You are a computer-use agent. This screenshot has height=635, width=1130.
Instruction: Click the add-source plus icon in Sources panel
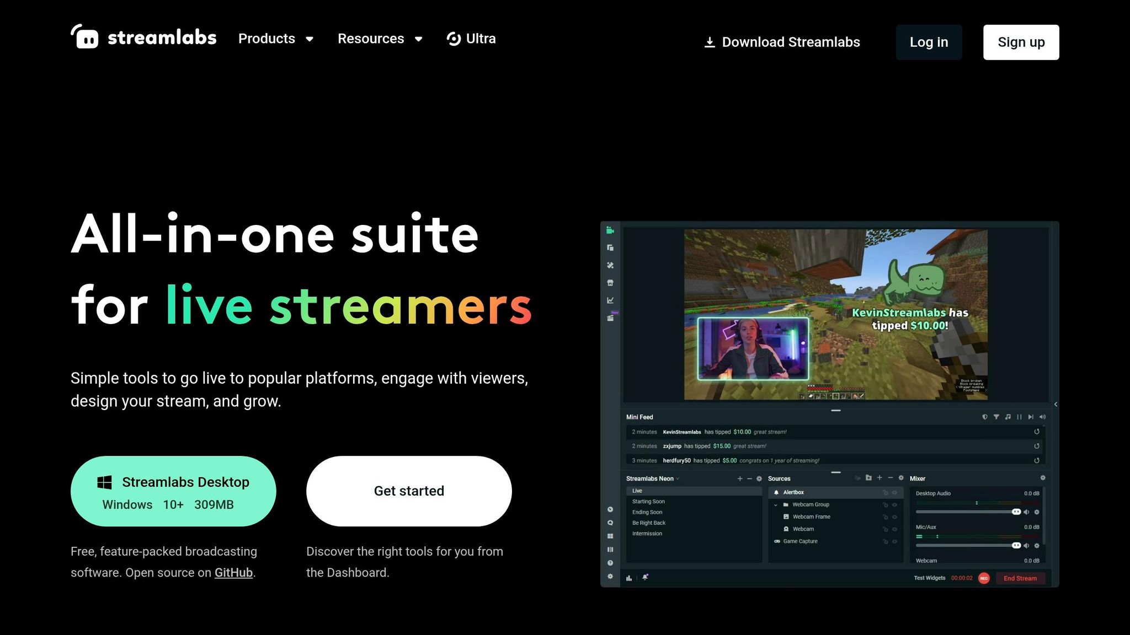[880, 477]
